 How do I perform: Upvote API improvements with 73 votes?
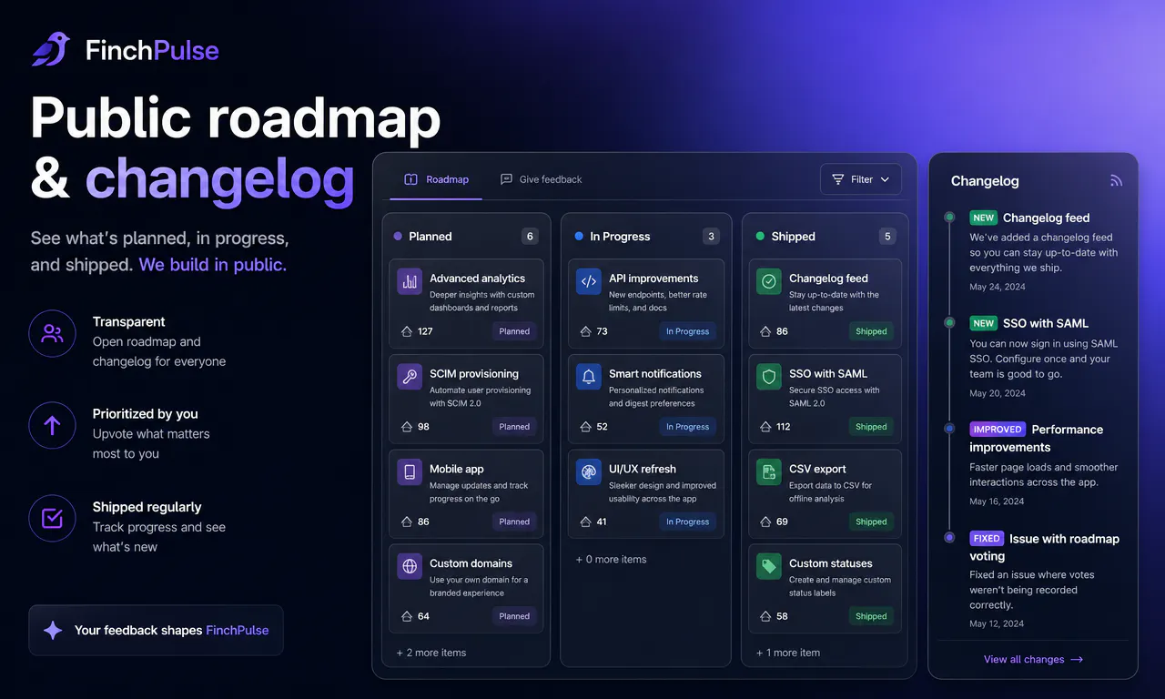click(586, 331)
